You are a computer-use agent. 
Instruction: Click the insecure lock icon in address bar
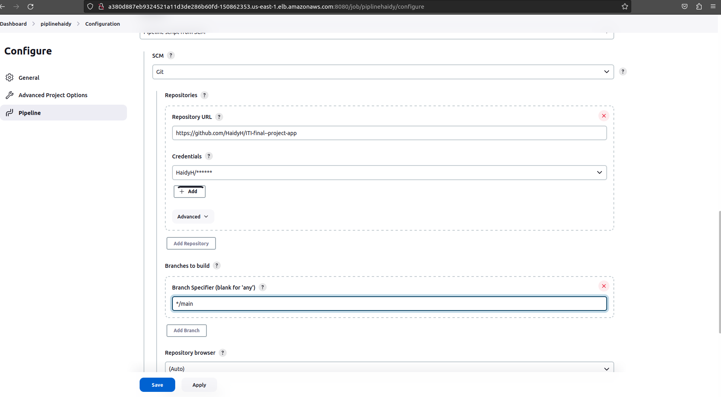pos(101,6)
